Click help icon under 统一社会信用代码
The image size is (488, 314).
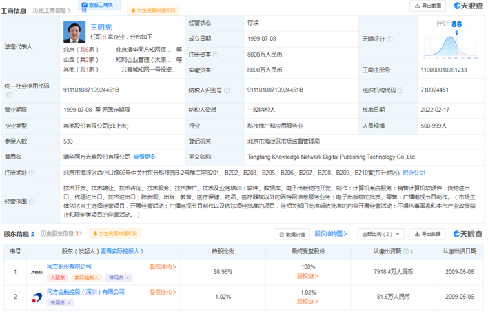pyautogui.click(x=10, y=95)
